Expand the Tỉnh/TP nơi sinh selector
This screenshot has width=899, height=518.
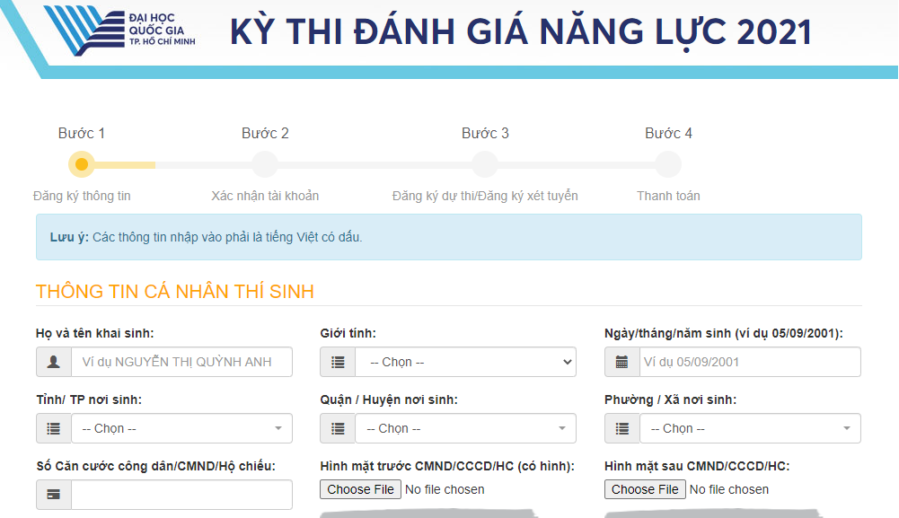tap(180, 428)
